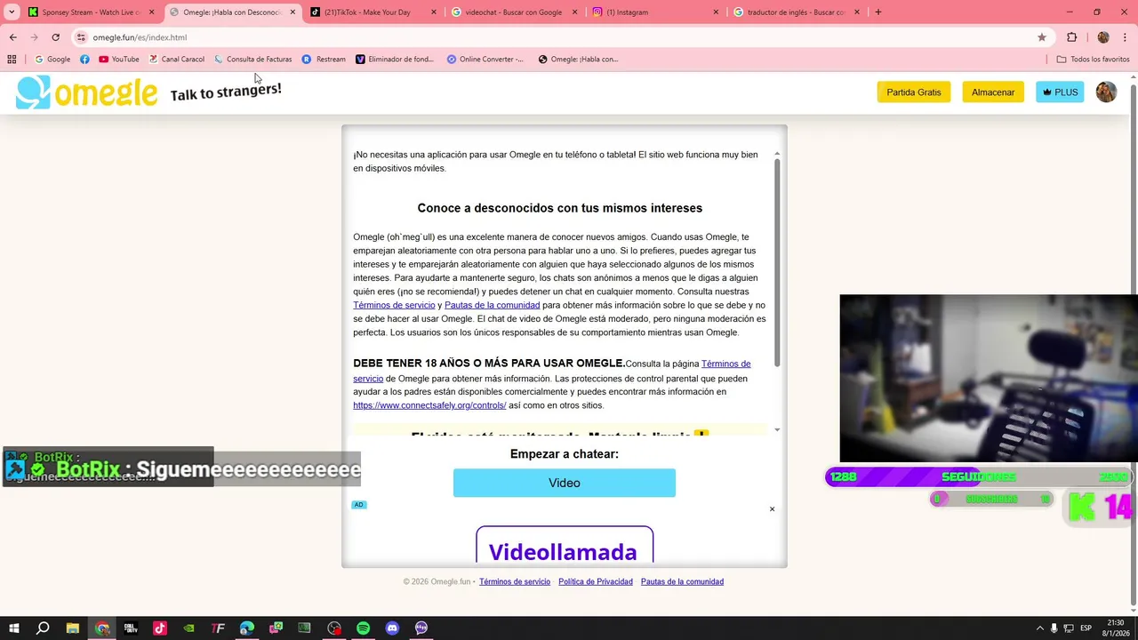Viewport: 1138px width, 640px height.
Task: Bookmark this page with the star
Action: click(1042, 37)
